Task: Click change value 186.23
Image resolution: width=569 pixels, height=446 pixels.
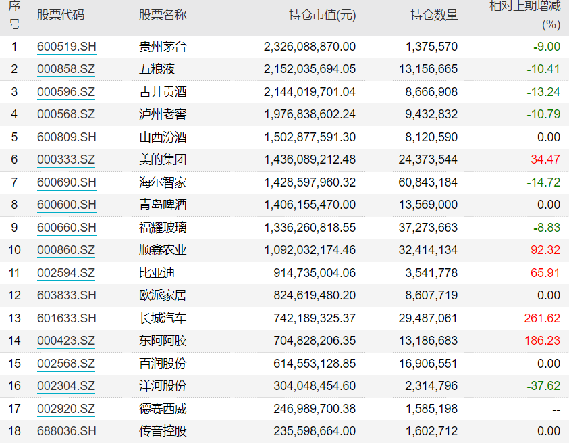Action: pyautogui.click(x=543, y=341)
